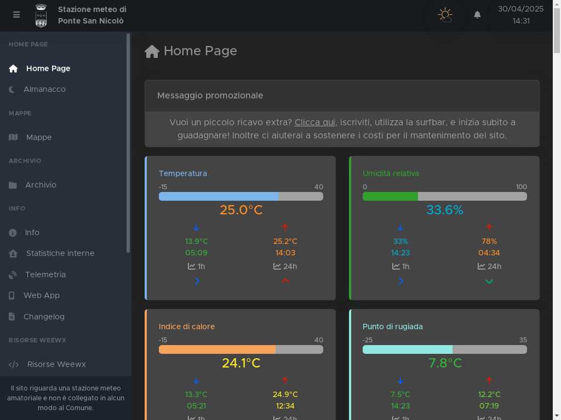Click the Temperatura progress bar

241,196
